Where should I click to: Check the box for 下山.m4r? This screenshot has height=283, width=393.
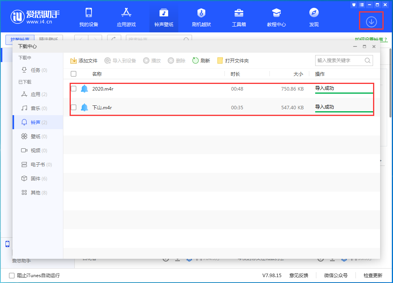pos(74,107)
